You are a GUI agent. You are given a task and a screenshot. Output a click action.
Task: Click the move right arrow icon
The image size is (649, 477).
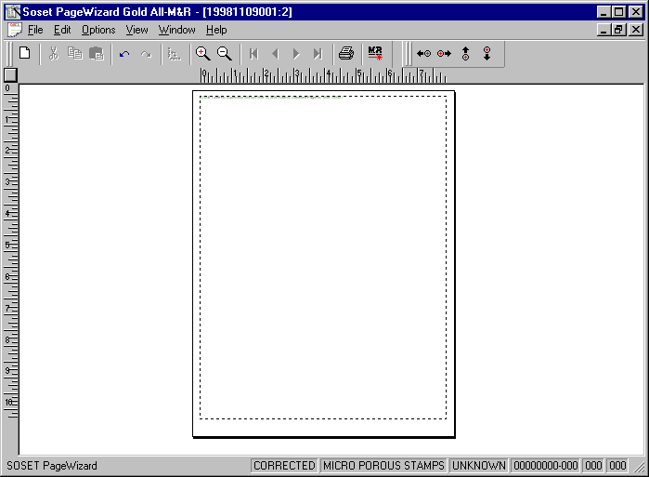[445, 54]
